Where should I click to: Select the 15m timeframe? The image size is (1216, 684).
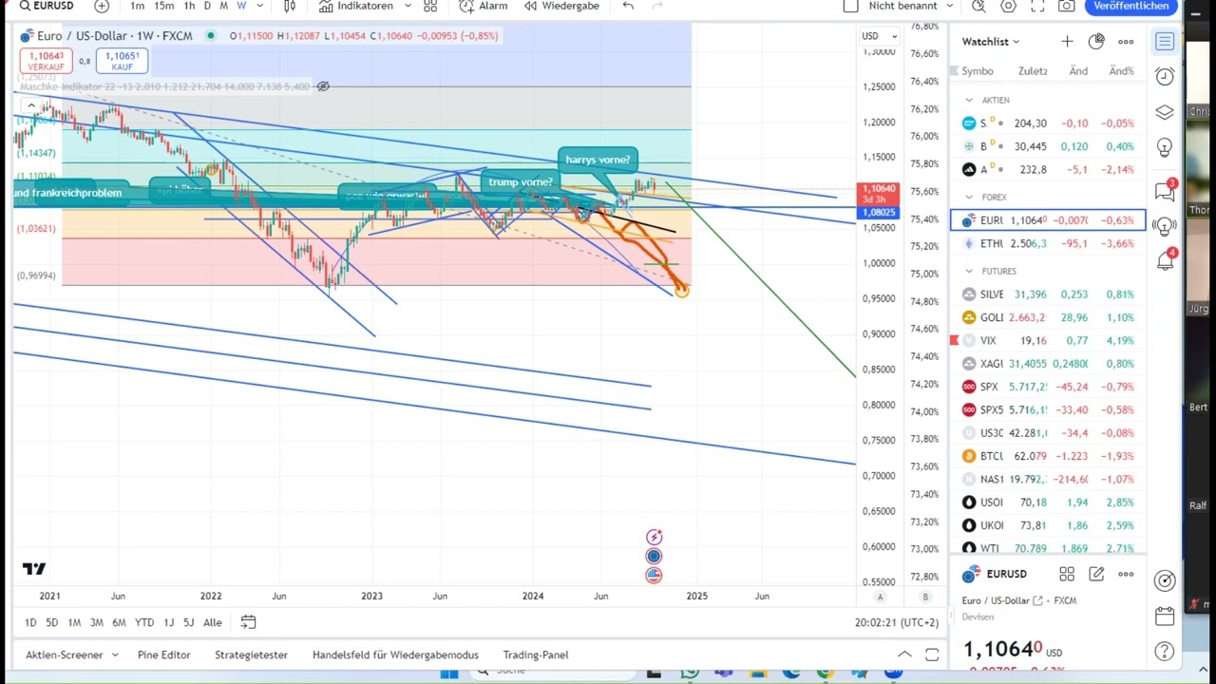point(163,6)
